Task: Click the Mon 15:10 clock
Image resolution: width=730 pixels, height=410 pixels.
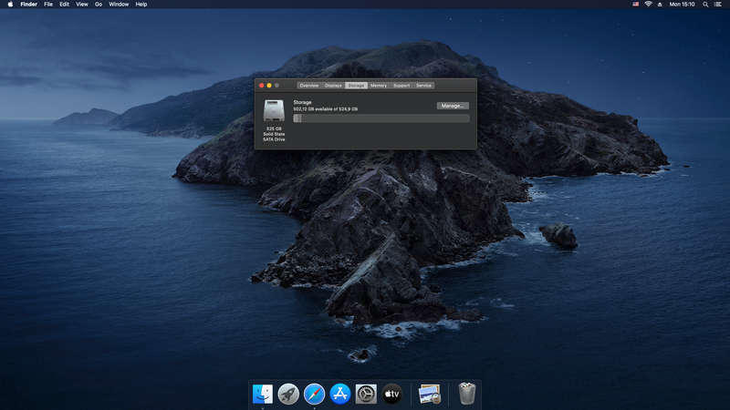Action: 682,5
